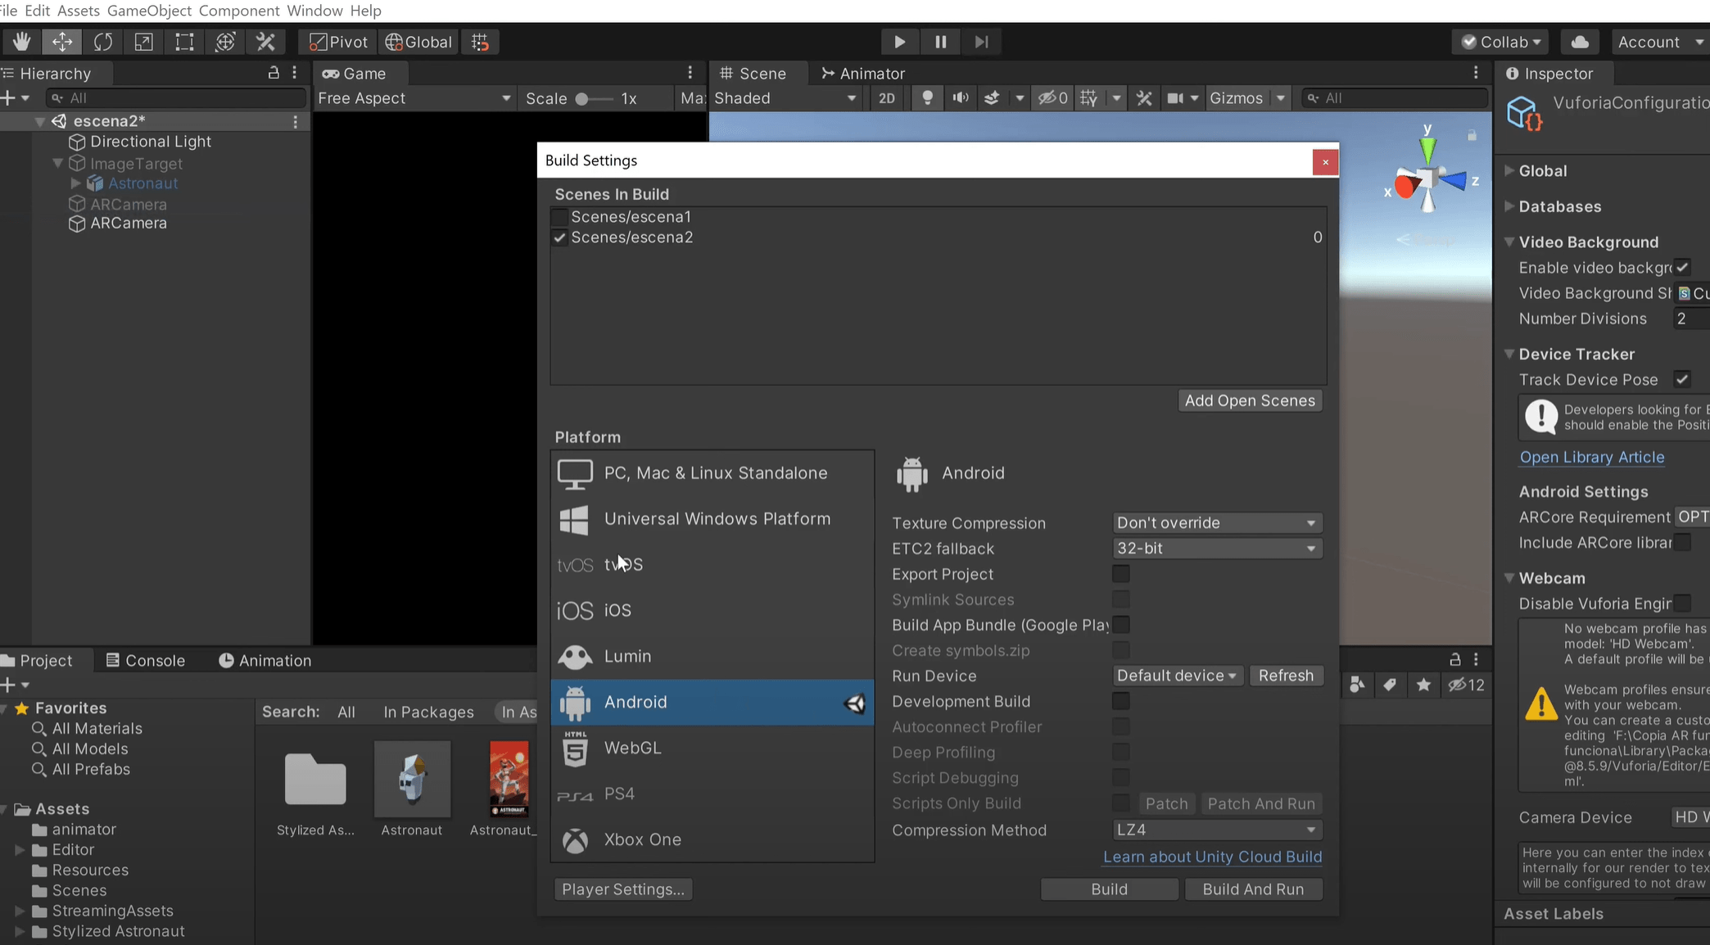Open the Run Device dropdown

[1177, 676]
